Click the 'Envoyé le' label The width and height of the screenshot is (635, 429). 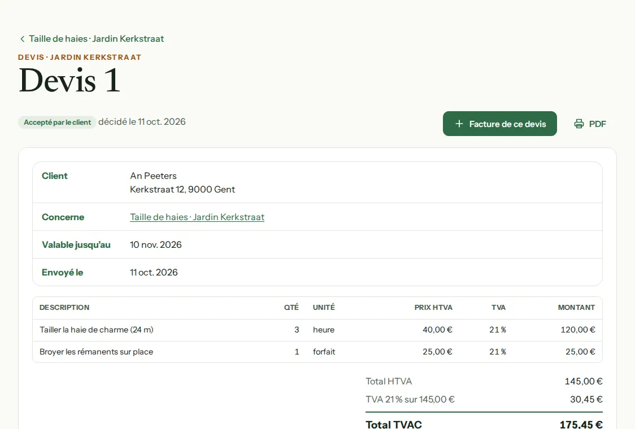point(62,273)
